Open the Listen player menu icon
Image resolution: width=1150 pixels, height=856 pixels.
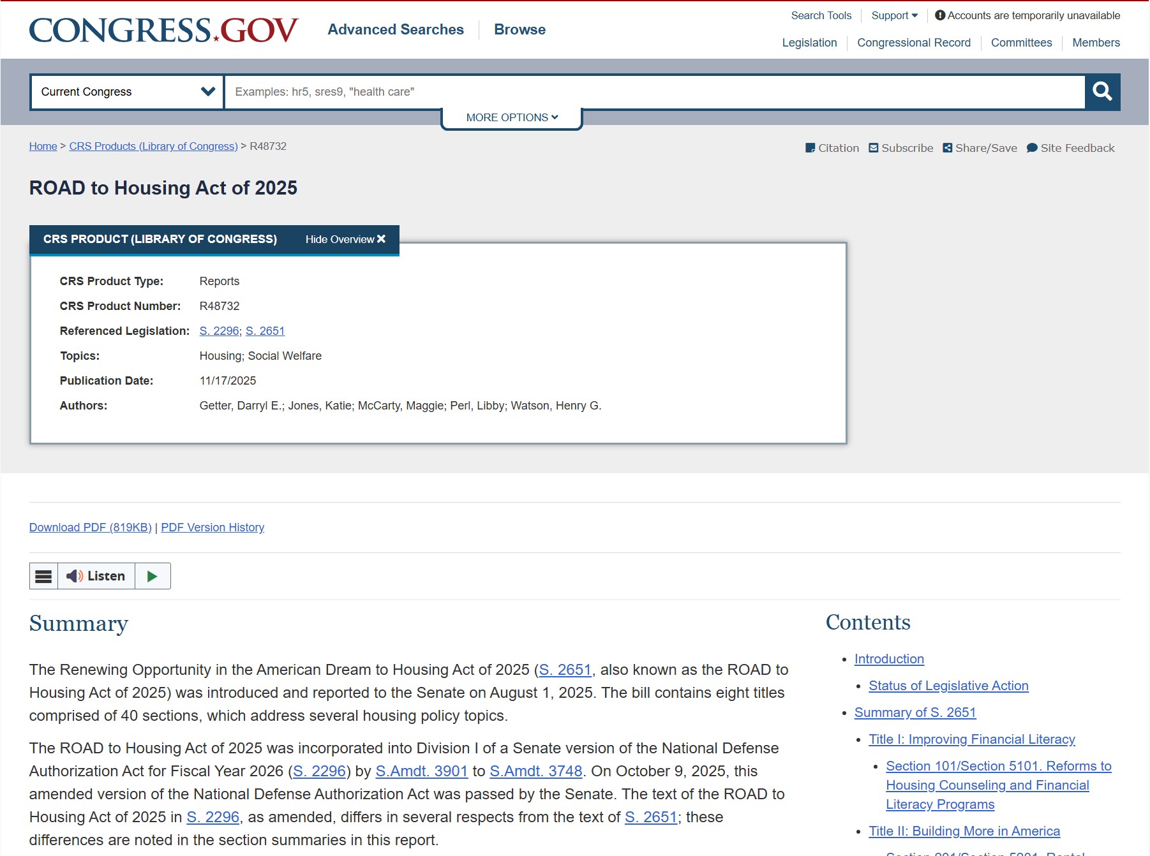click(x=43, y=576)
